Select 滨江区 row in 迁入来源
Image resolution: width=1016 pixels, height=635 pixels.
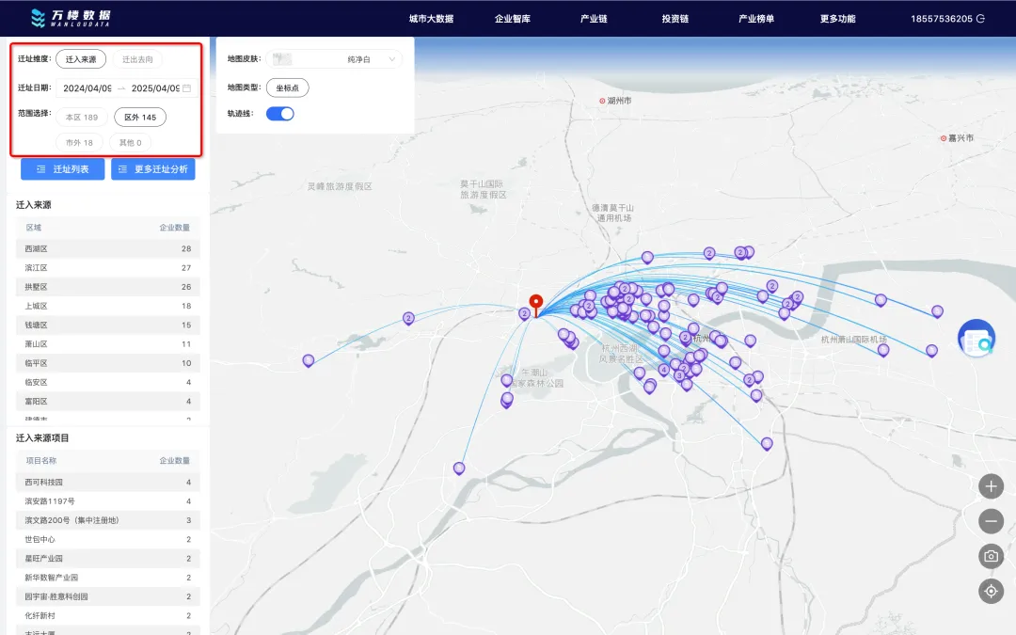(x=107, y=267)
